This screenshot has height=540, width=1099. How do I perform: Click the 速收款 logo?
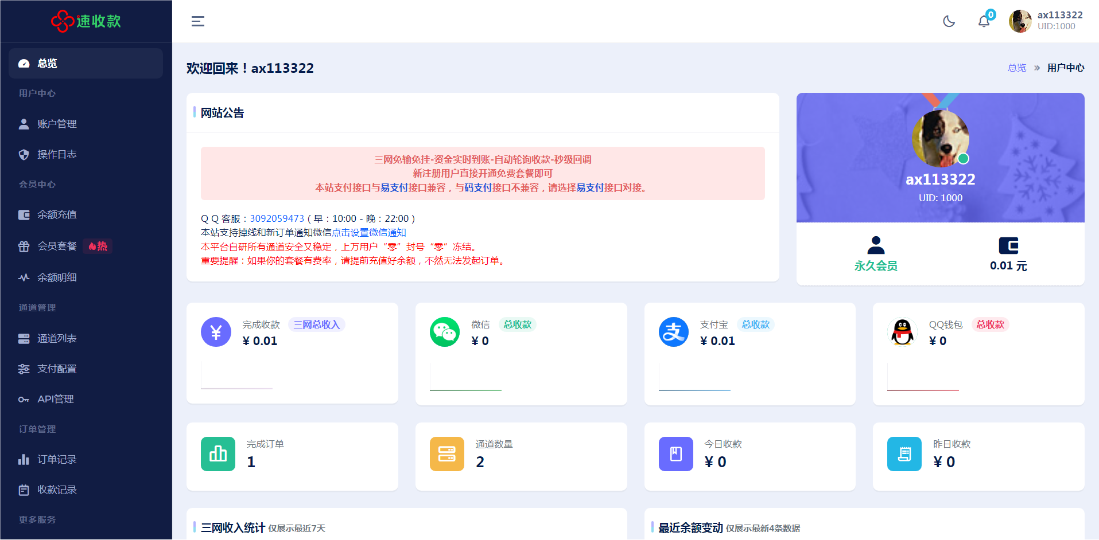click(85, 21)
